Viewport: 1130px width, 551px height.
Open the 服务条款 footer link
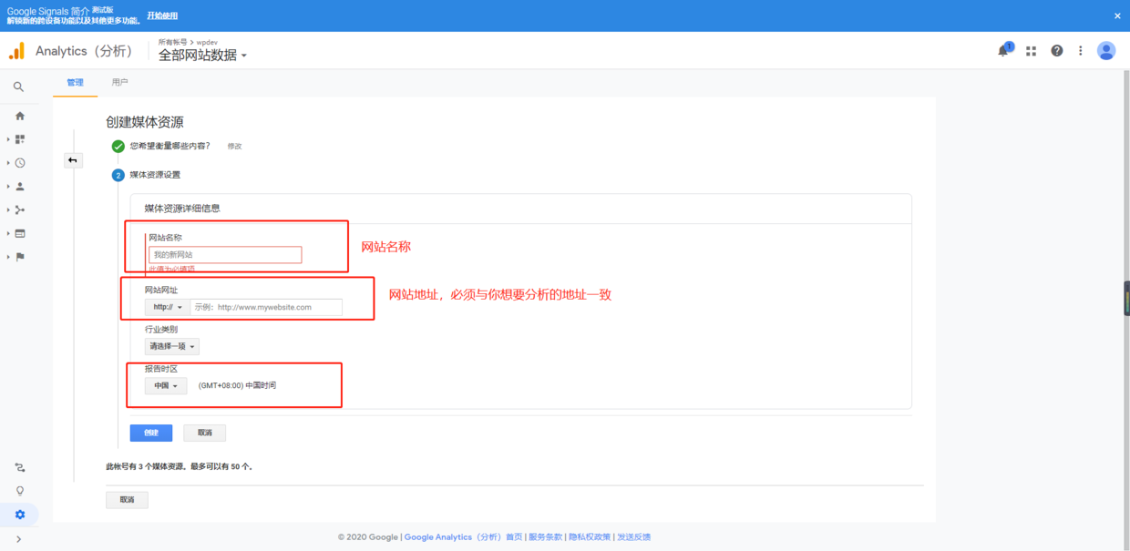pyautogui.click(x=546, y=537)
